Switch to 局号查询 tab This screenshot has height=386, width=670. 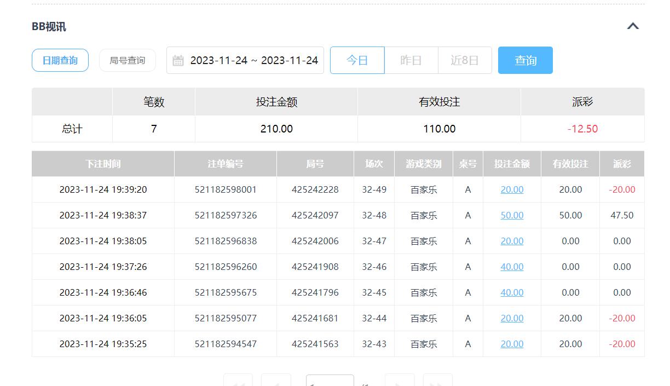(x=128, y=60)
